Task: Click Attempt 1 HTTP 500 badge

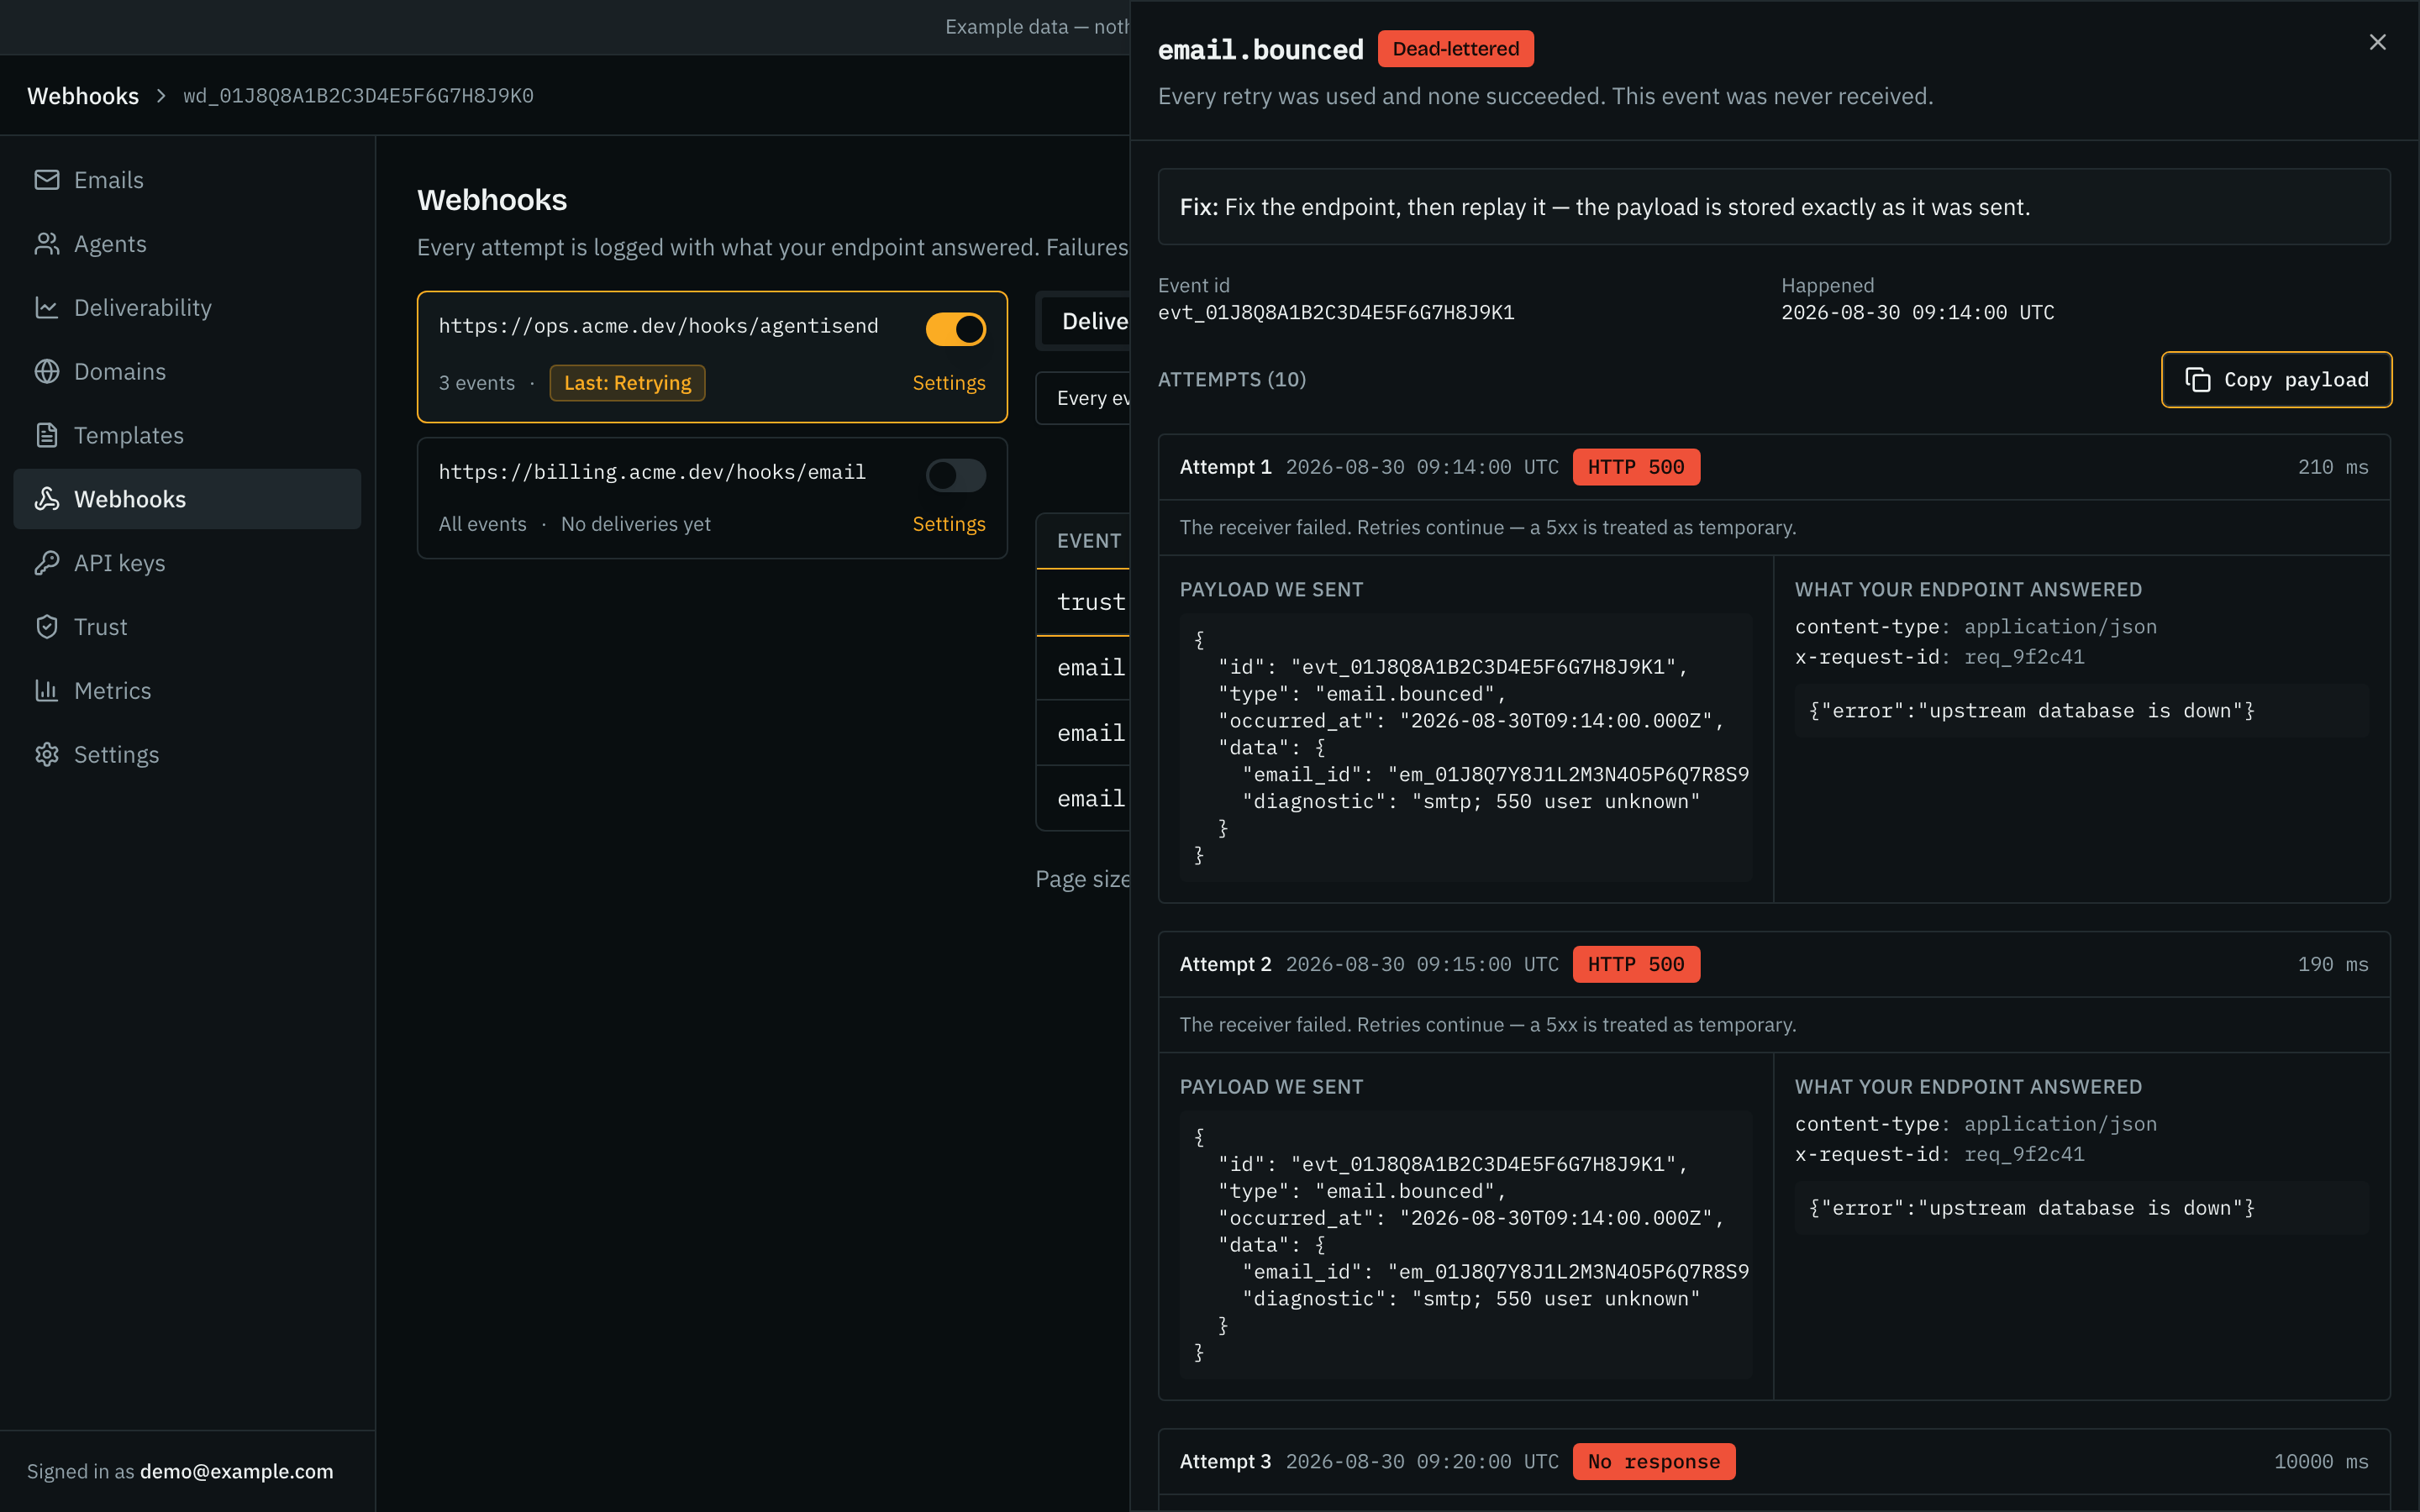Action: pos(1636,467)
